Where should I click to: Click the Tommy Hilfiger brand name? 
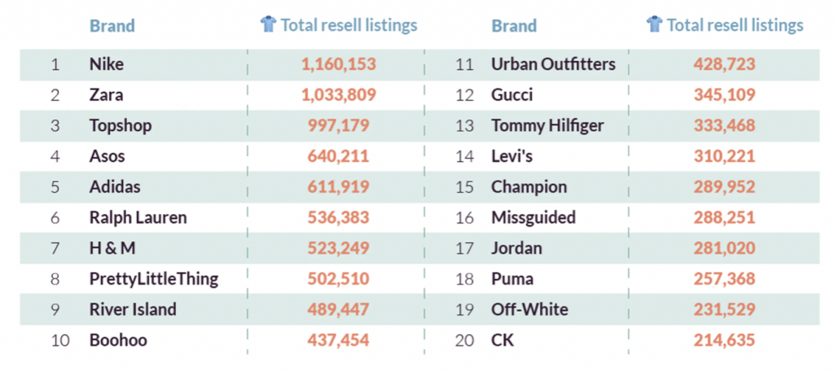point(547,126)
